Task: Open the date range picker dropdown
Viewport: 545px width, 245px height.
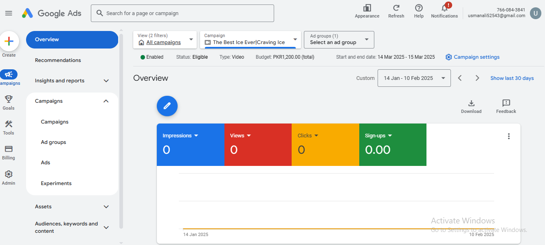Action: (x=414, y=78)
